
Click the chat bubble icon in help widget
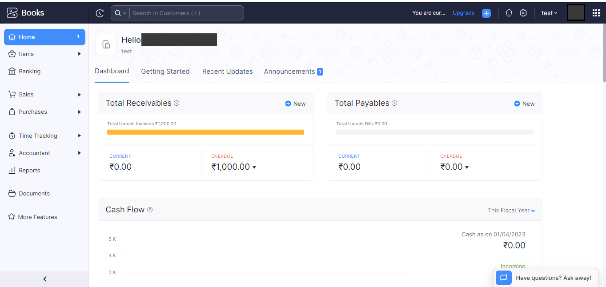(504, 278)
